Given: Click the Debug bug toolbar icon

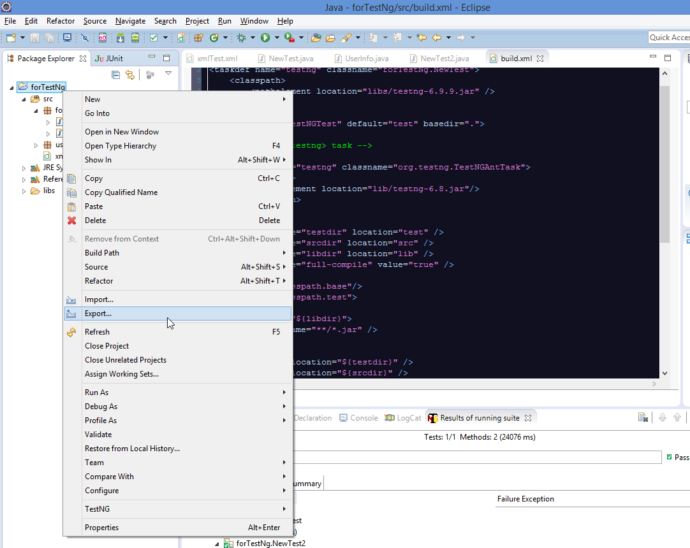Looking at the screenshot, I should point(241,38).
